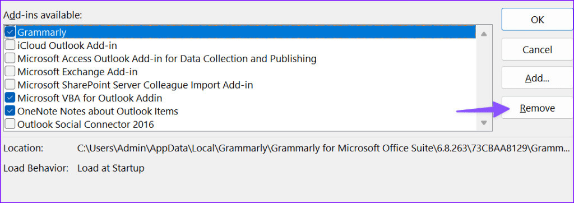
Task: Uncheck Microsoft VBA for Outlook Addin
Action: click(10, 98)
